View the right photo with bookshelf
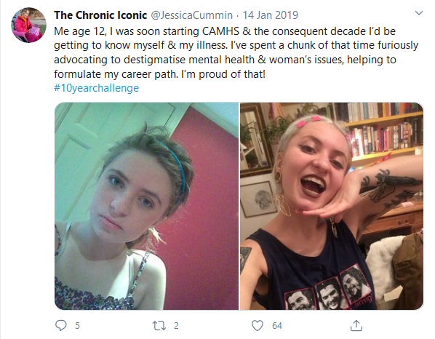The image size is (435, 339). click(x=332, y=206)
